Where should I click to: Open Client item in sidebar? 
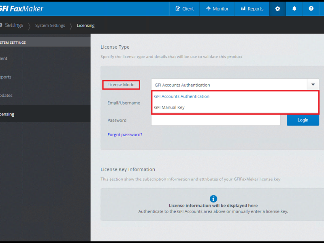[x=45, y=58]
